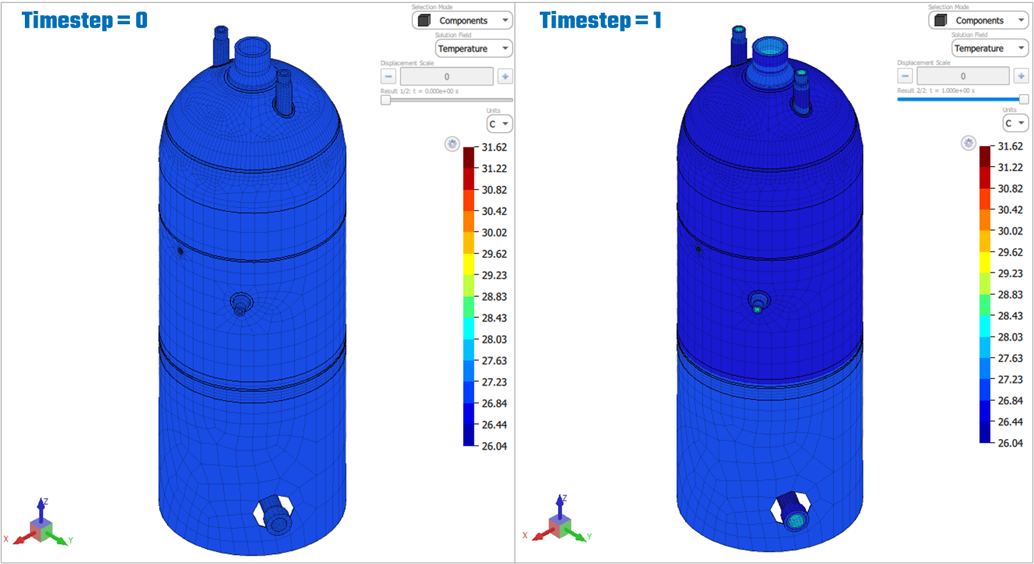1034x564 pixels.
Task: Open Temperature solution field dropdown in Timestep 0 panel
Action: click(474, 49)
